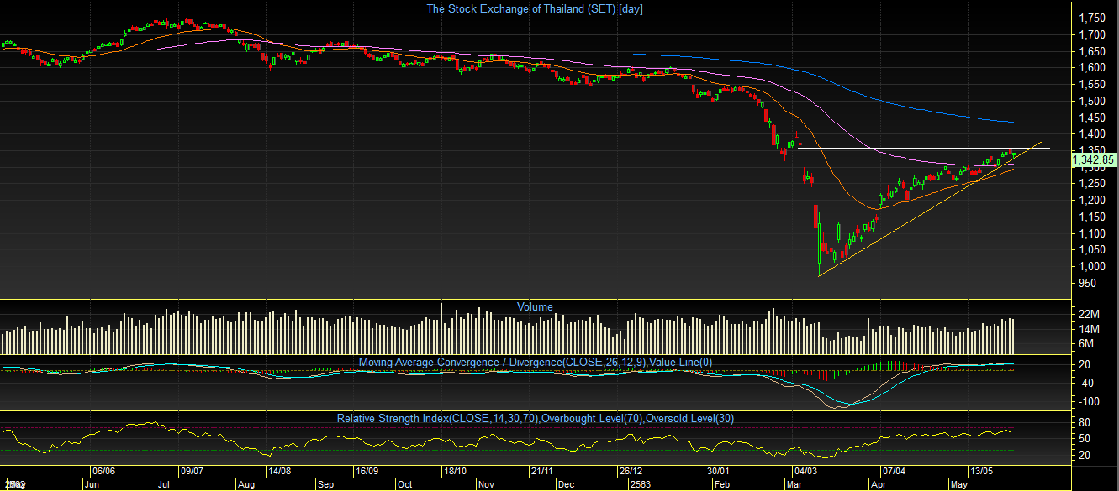Click the 950 price axis label

[1088, 283]
